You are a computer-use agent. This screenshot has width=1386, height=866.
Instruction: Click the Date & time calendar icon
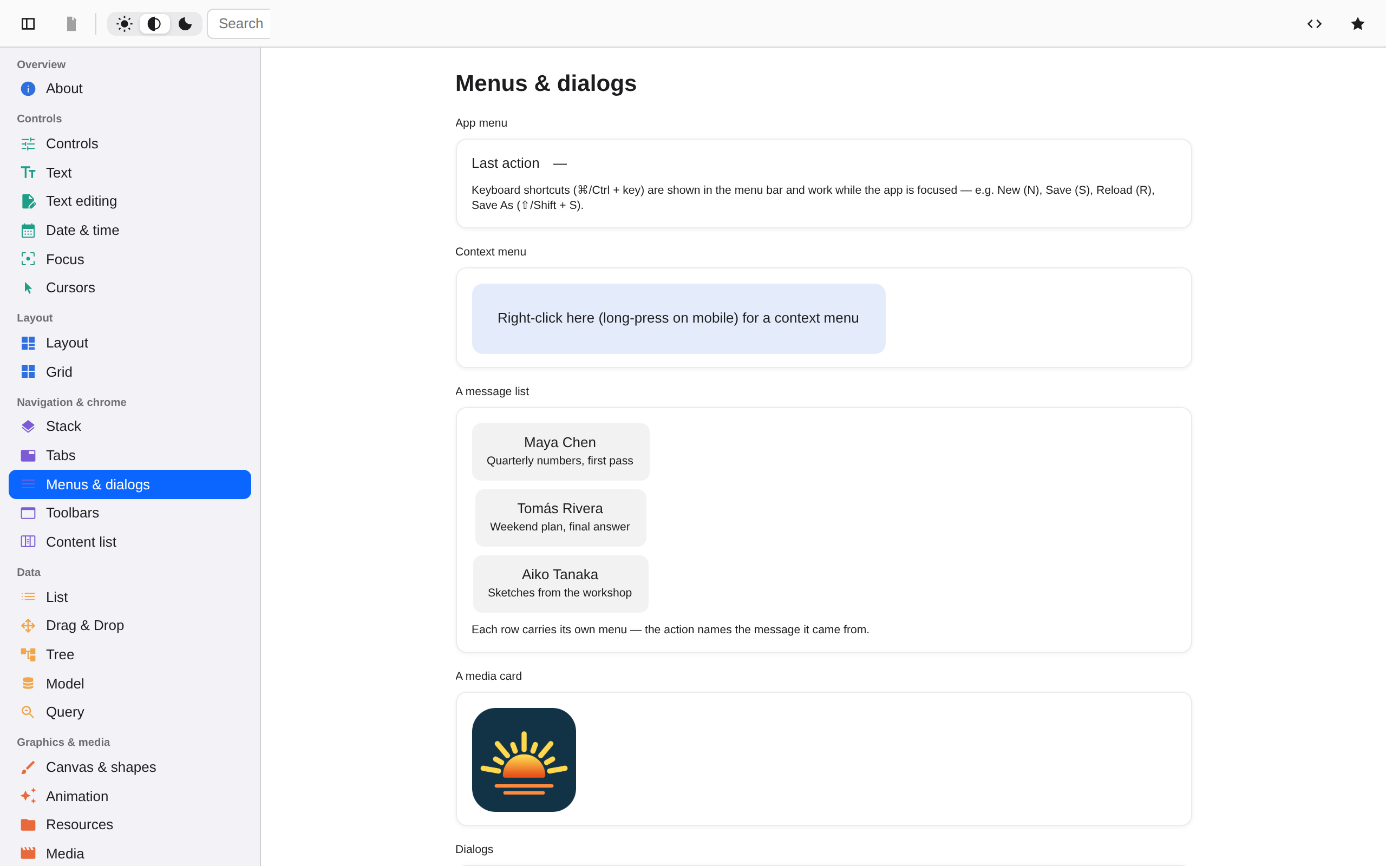coord(28,231)
